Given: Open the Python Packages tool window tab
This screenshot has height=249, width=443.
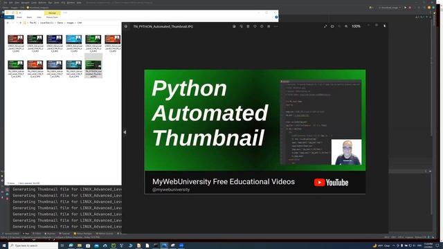Looking at the screenshot, I should (83, 234).
